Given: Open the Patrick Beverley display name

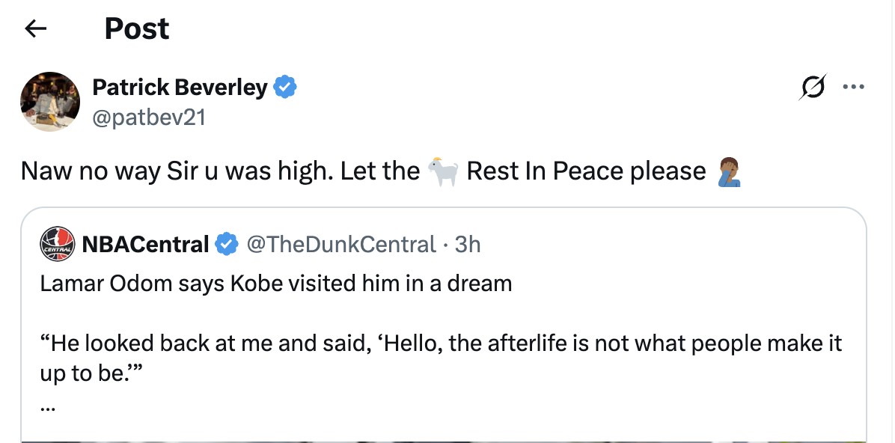Looking at the screenshot, I should pyautogui.click(x=180, y=88).
